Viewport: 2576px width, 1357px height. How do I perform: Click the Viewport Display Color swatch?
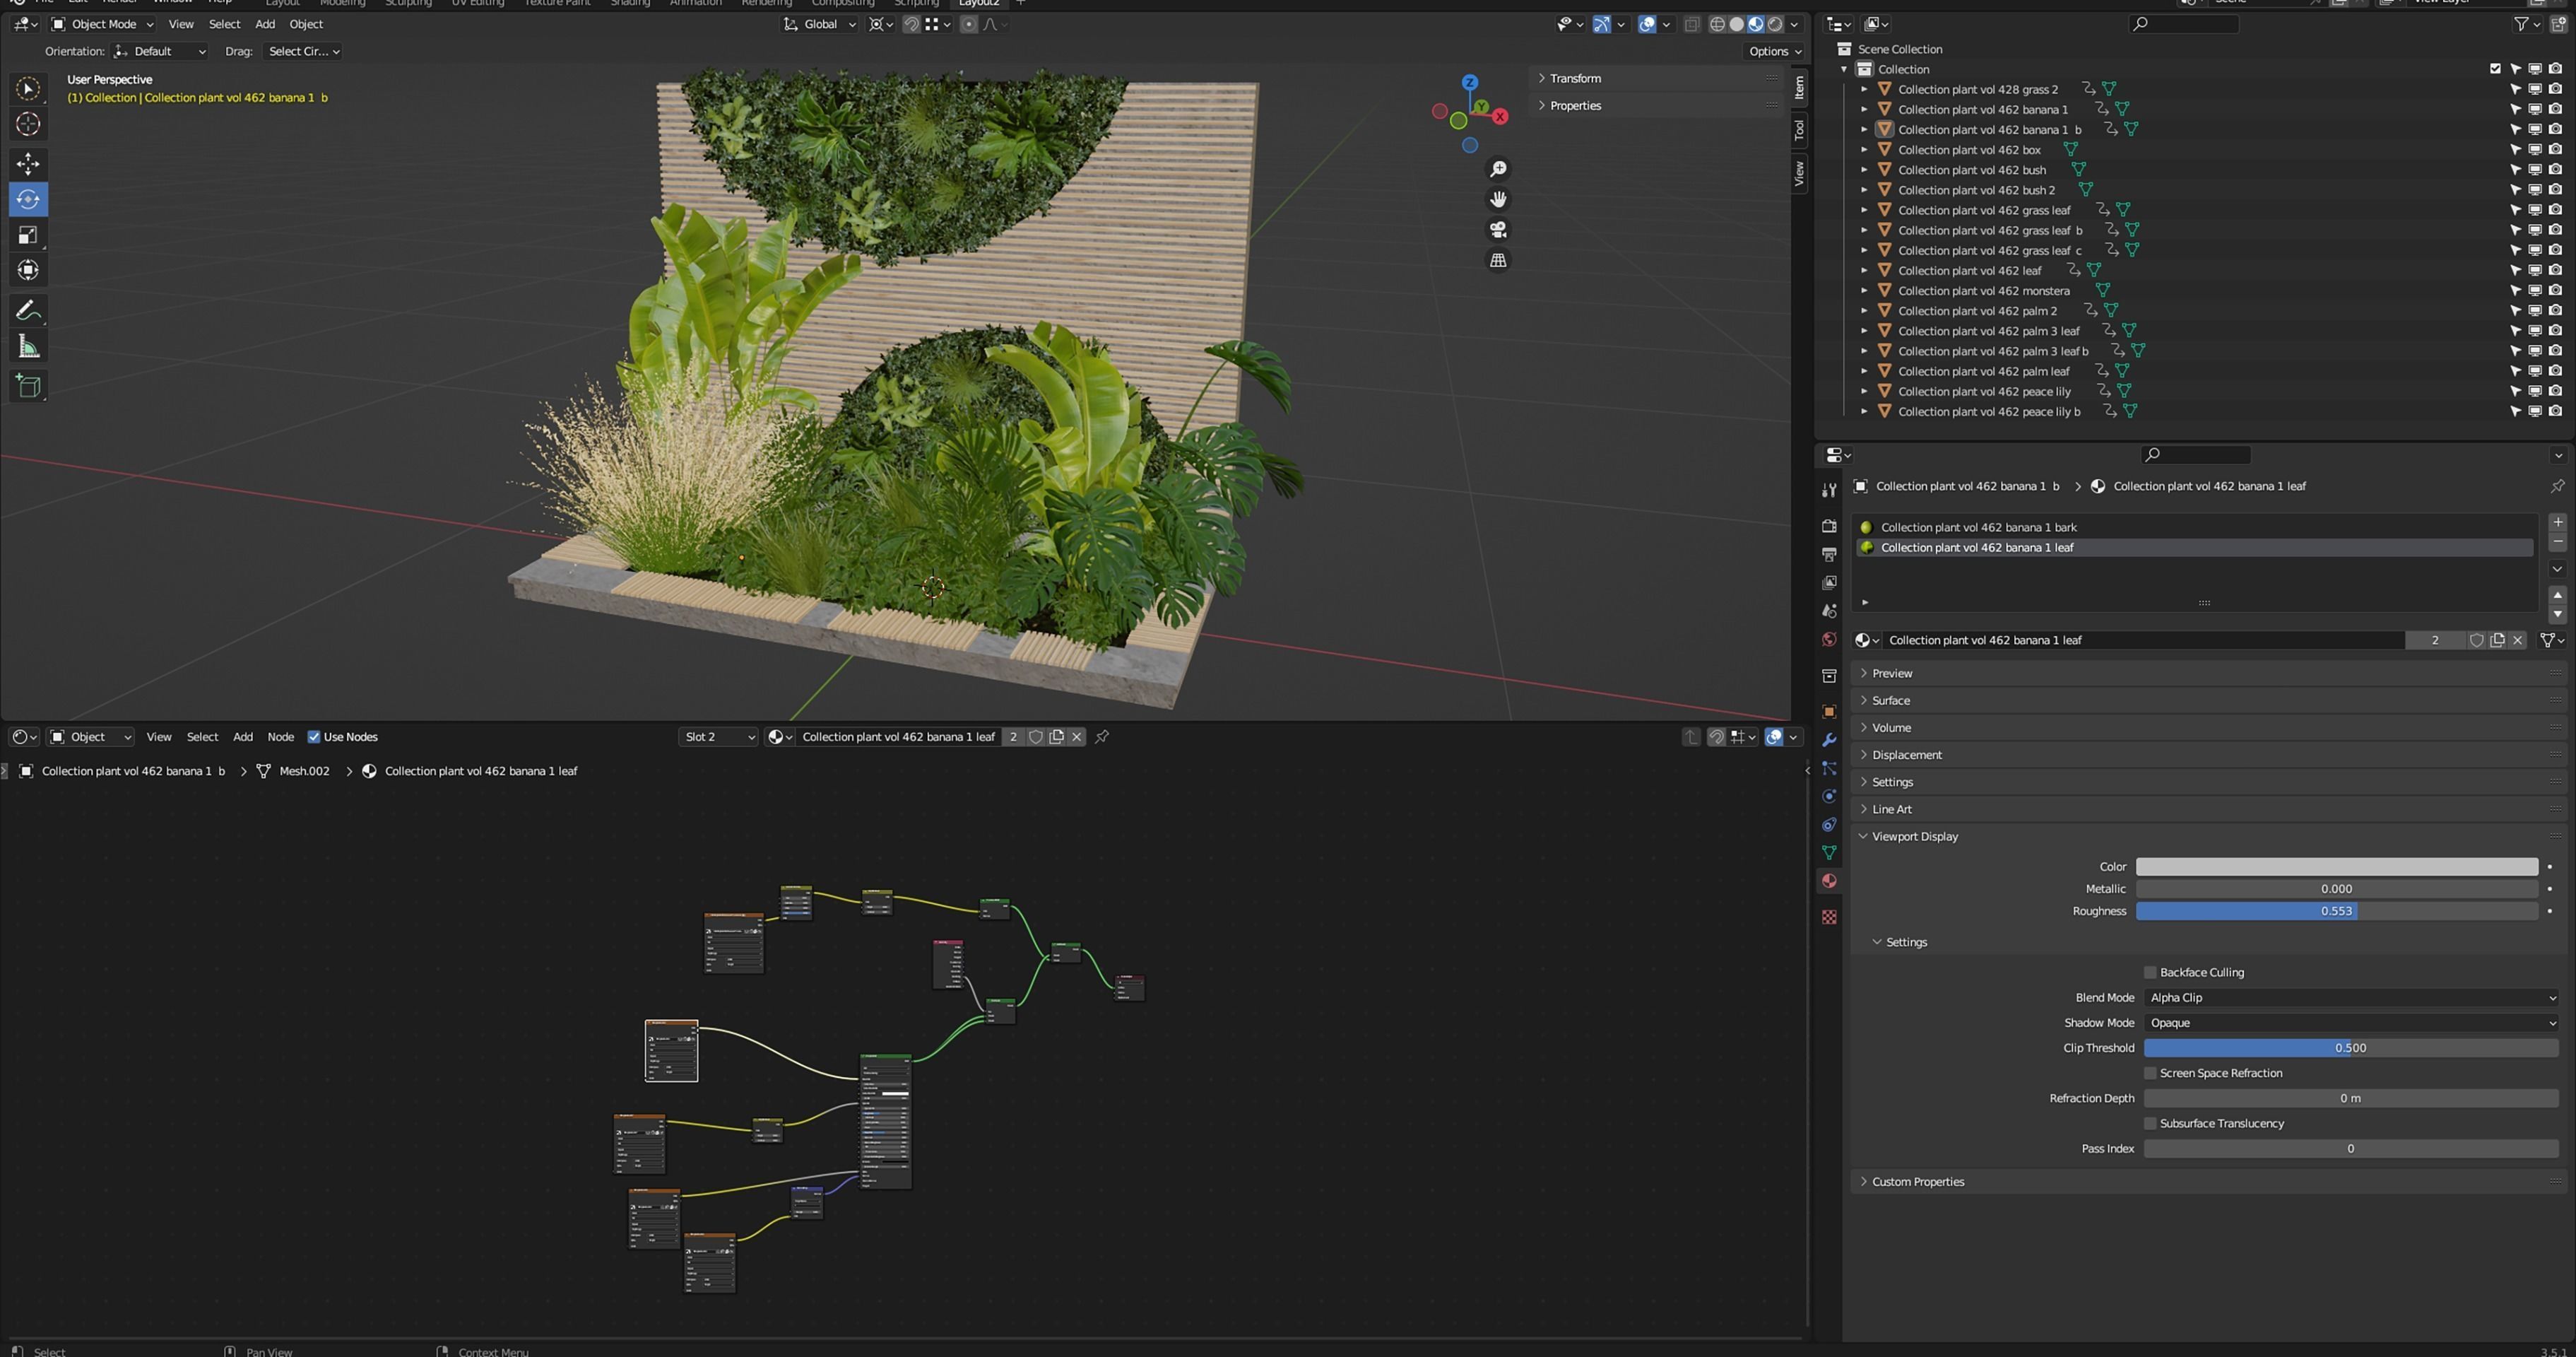pyautogui.click(x=2337, y=867)
